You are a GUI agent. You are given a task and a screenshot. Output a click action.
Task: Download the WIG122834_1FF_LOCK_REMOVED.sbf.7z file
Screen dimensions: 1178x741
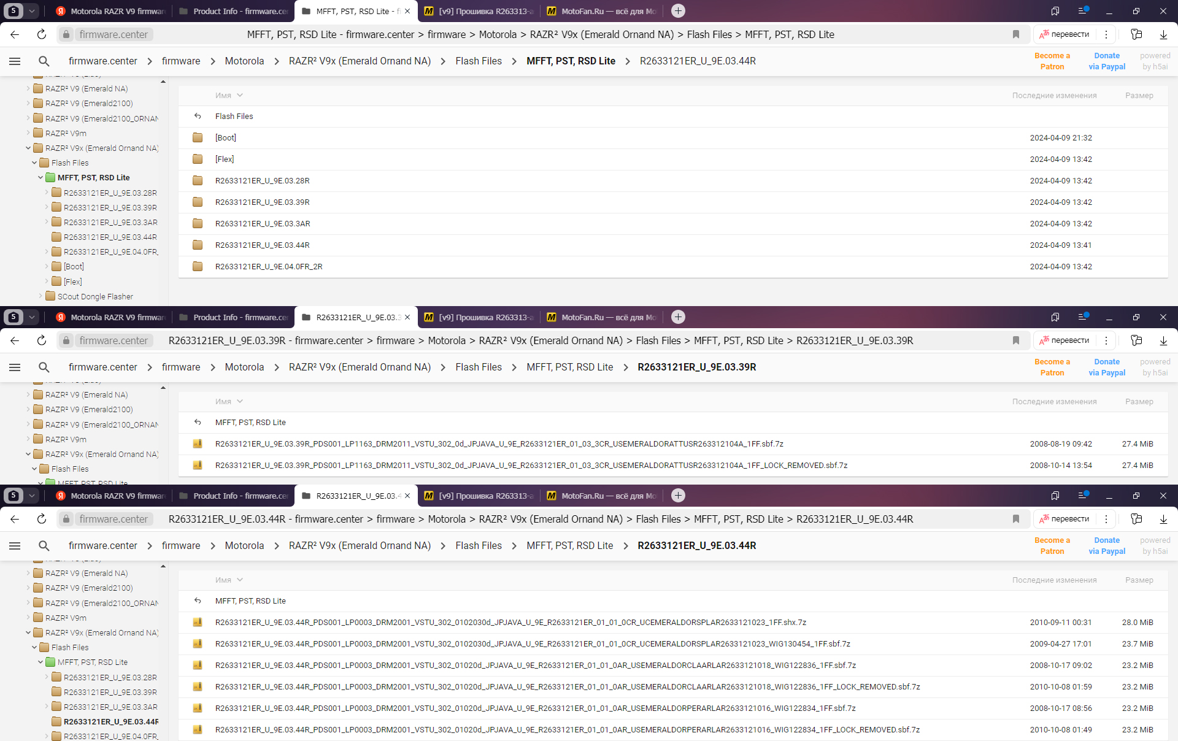tap(673, 729)
